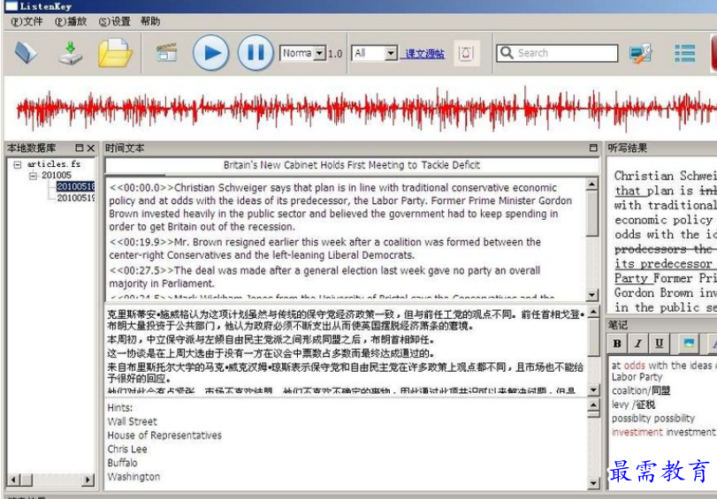Click the list view icon in toolbar
This screenshot has width=717, height=499.
tap(684, 53)
